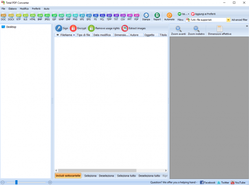Select Desktop in folder tree
Image resolution: width=249 pixels, height=185 pixels.
coord(9,27)
